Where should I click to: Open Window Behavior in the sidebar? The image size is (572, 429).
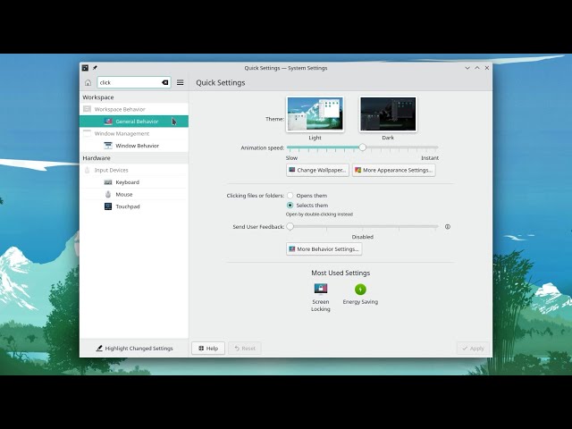137,146
